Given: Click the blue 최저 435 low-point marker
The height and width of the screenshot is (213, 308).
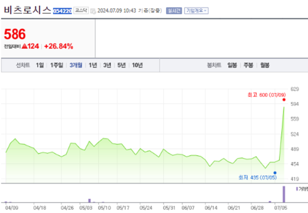Looking at the screenshot, I should click(x=275, y=173).
